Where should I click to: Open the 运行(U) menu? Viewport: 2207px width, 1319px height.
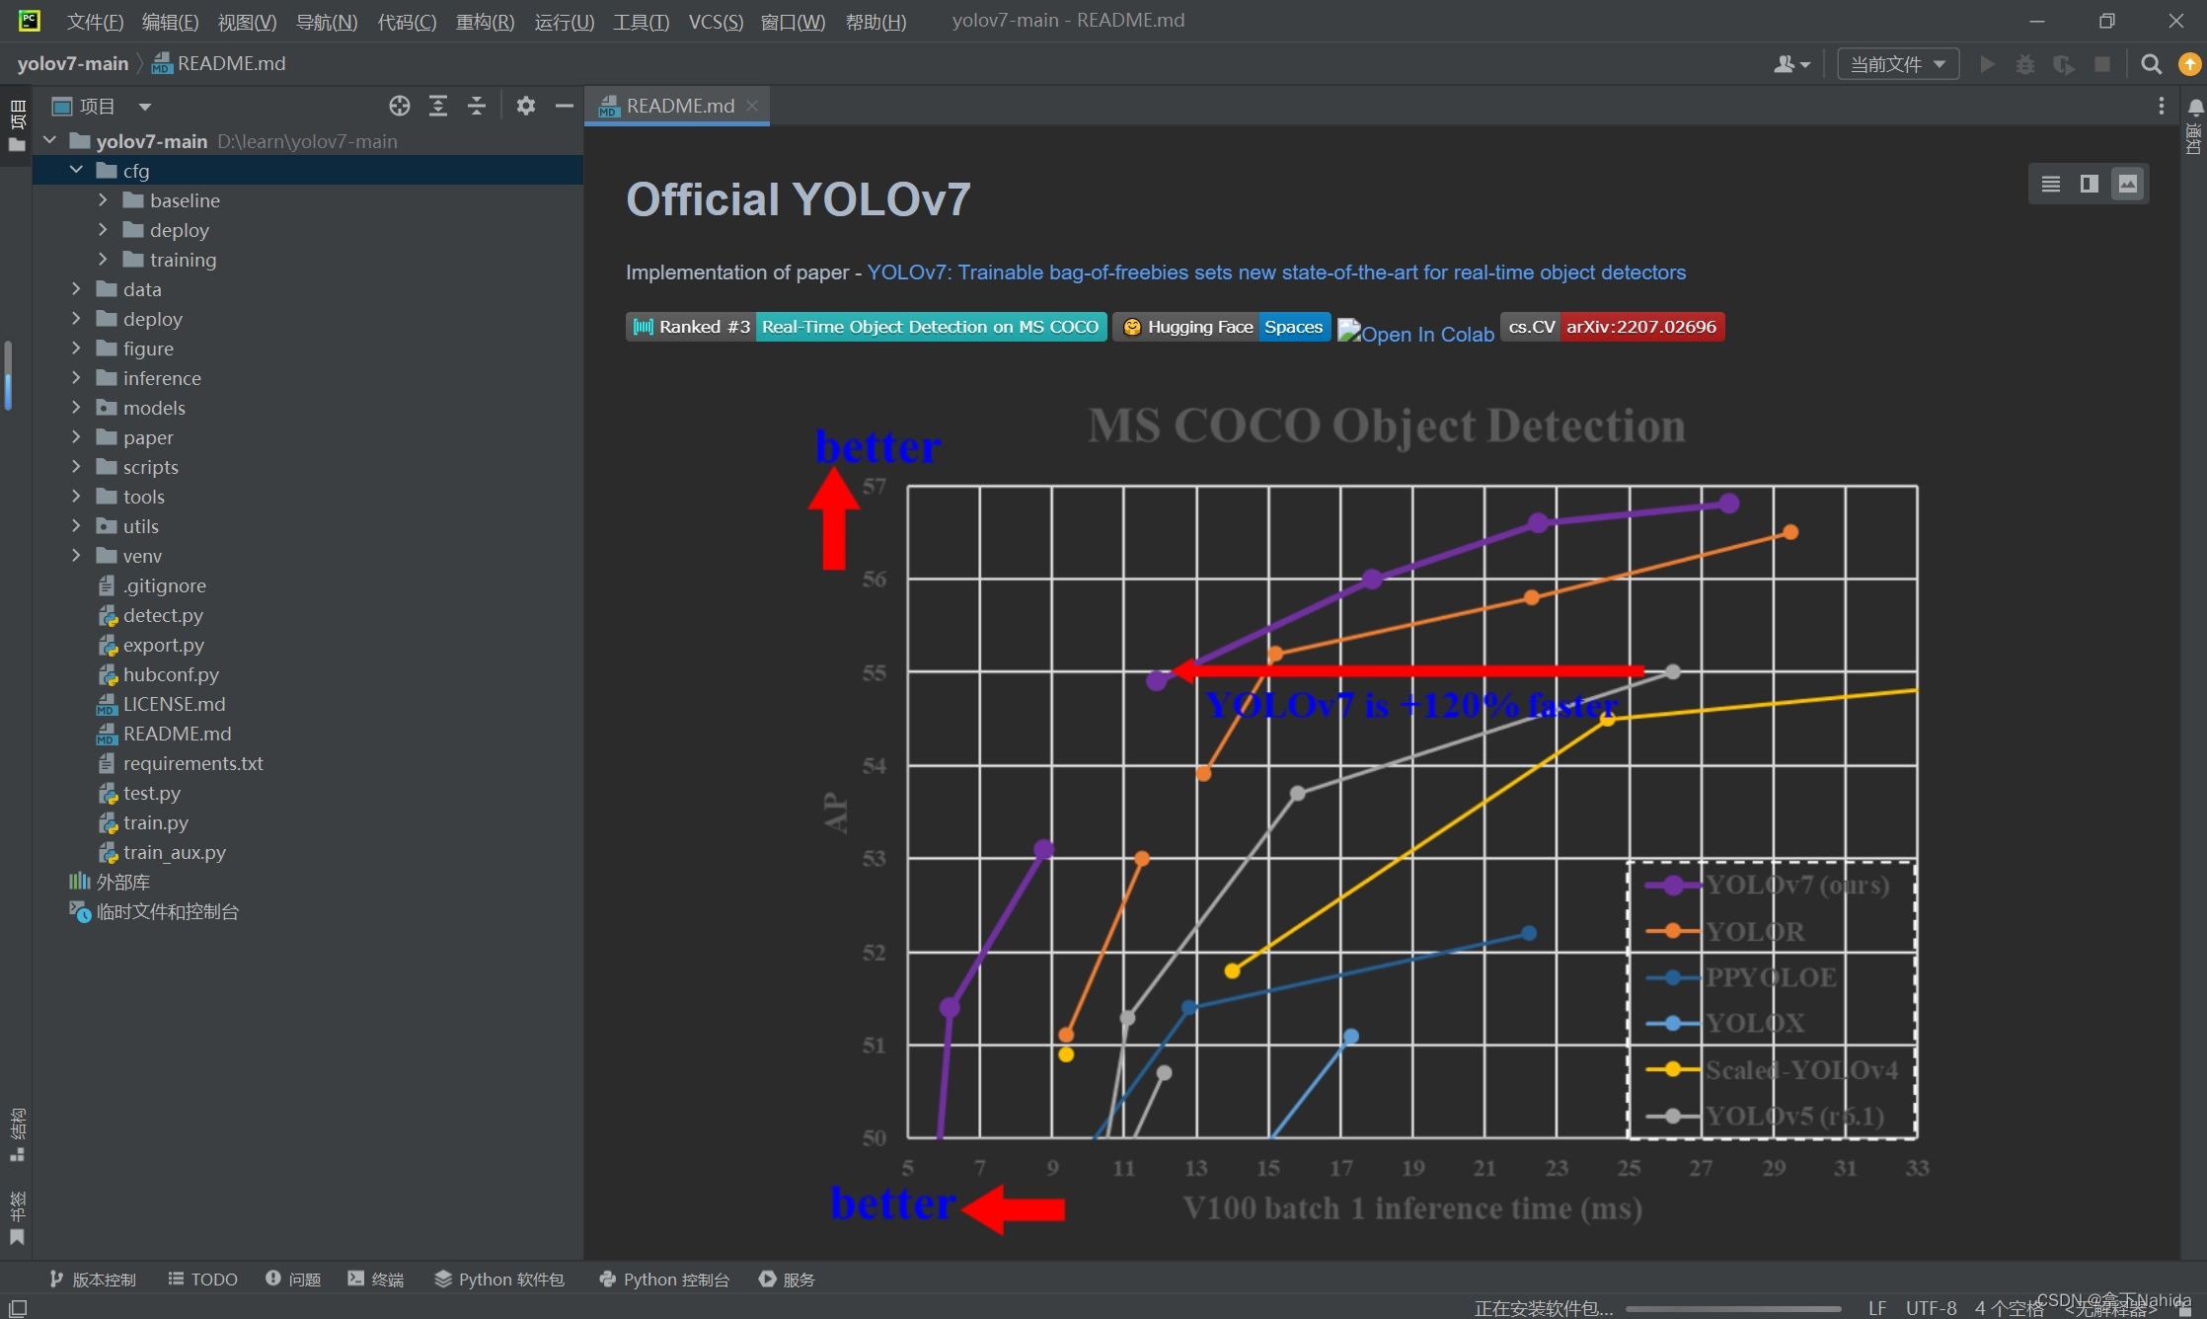click(x=564, y=22)
